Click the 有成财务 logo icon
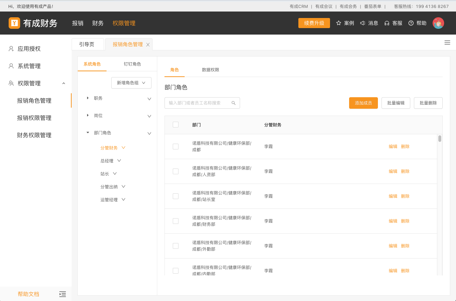The width and height of the screenshot is (456, 301). [x=14, y=23]
